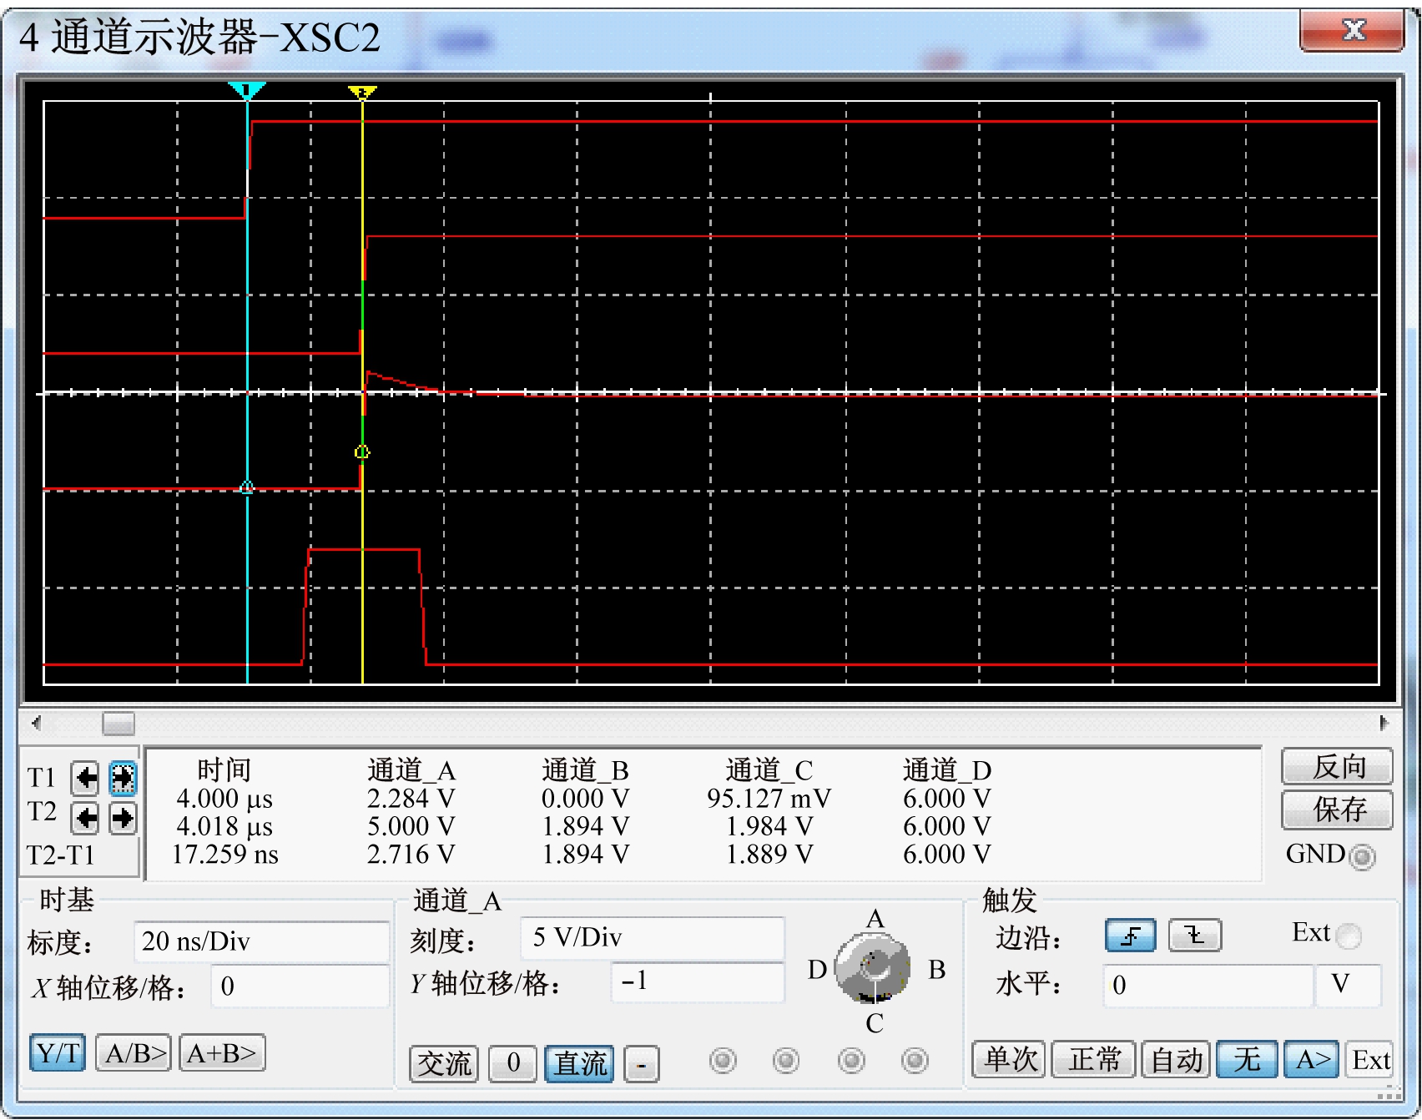Click the horizontal waveform scrollbar thumb
Viewport: 1422px width, 1120px height.
tap(118, 723)
